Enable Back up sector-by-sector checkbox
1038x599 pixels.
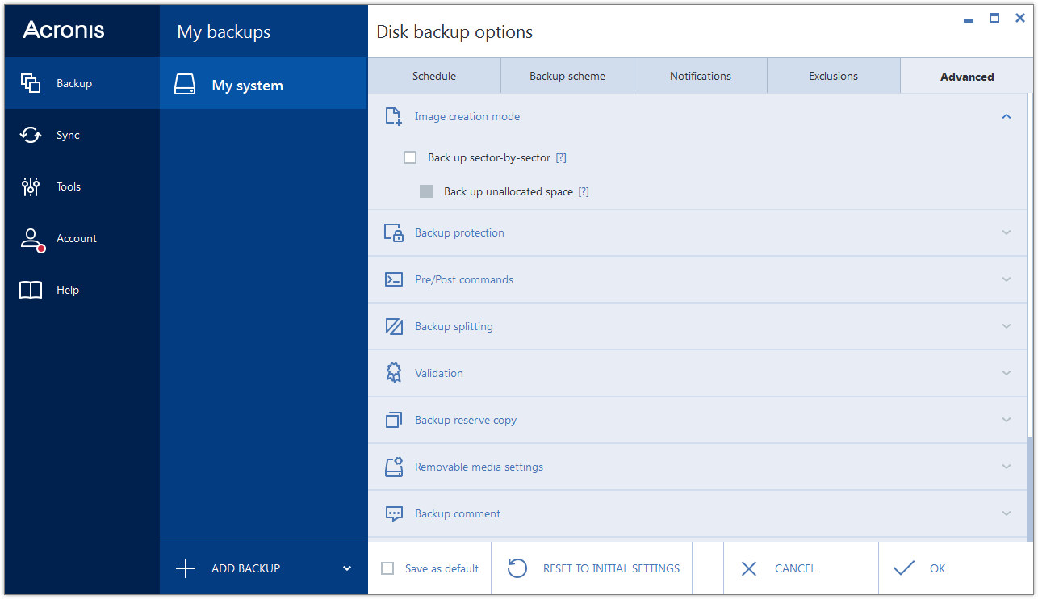(410, 157)
